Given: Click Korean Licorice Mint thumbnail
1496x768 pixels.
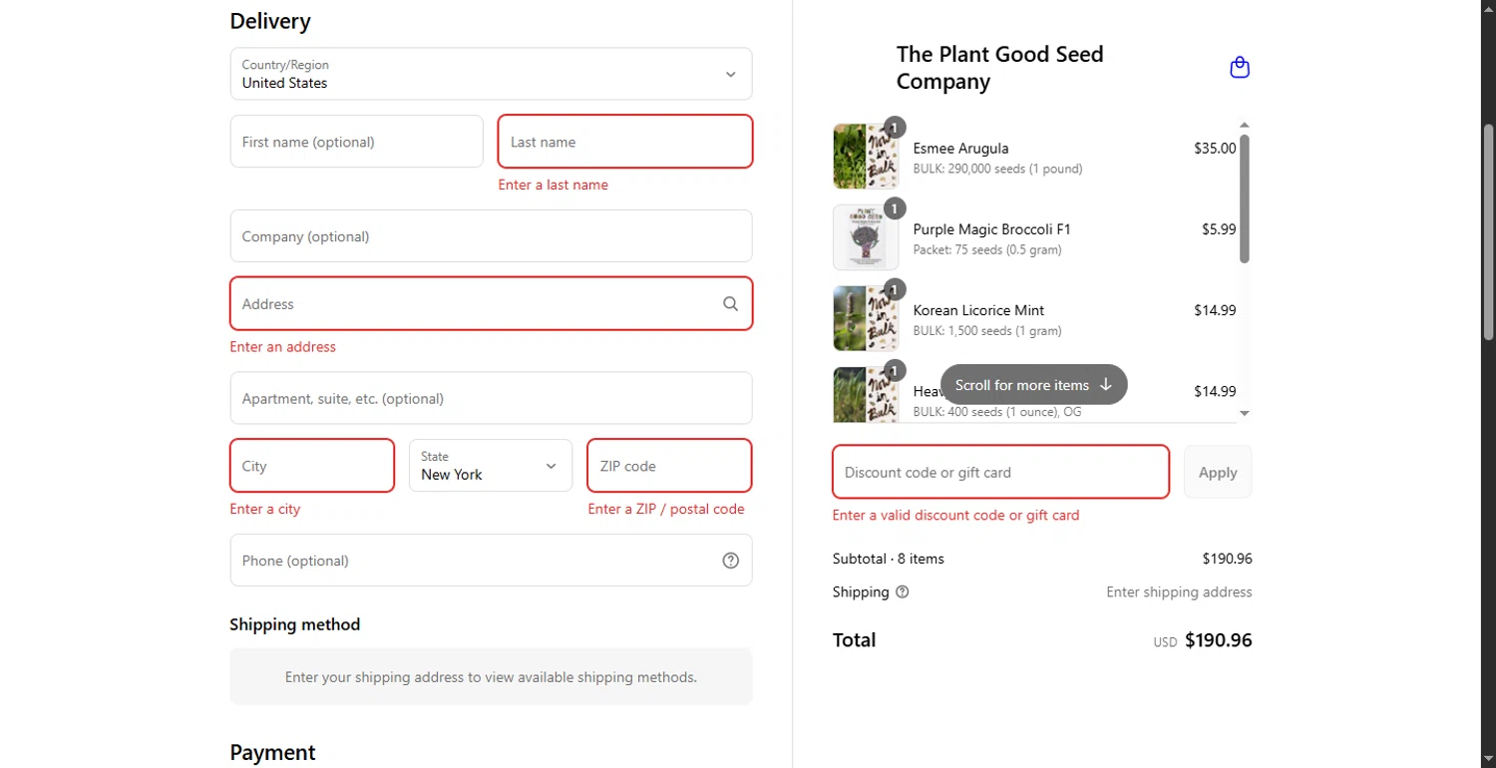Looking at the screenshot, I should [866, 318].
